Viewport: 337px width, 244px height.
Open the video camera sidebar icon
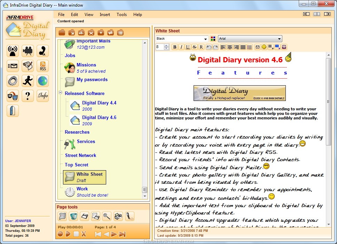(x=28, y=51)
